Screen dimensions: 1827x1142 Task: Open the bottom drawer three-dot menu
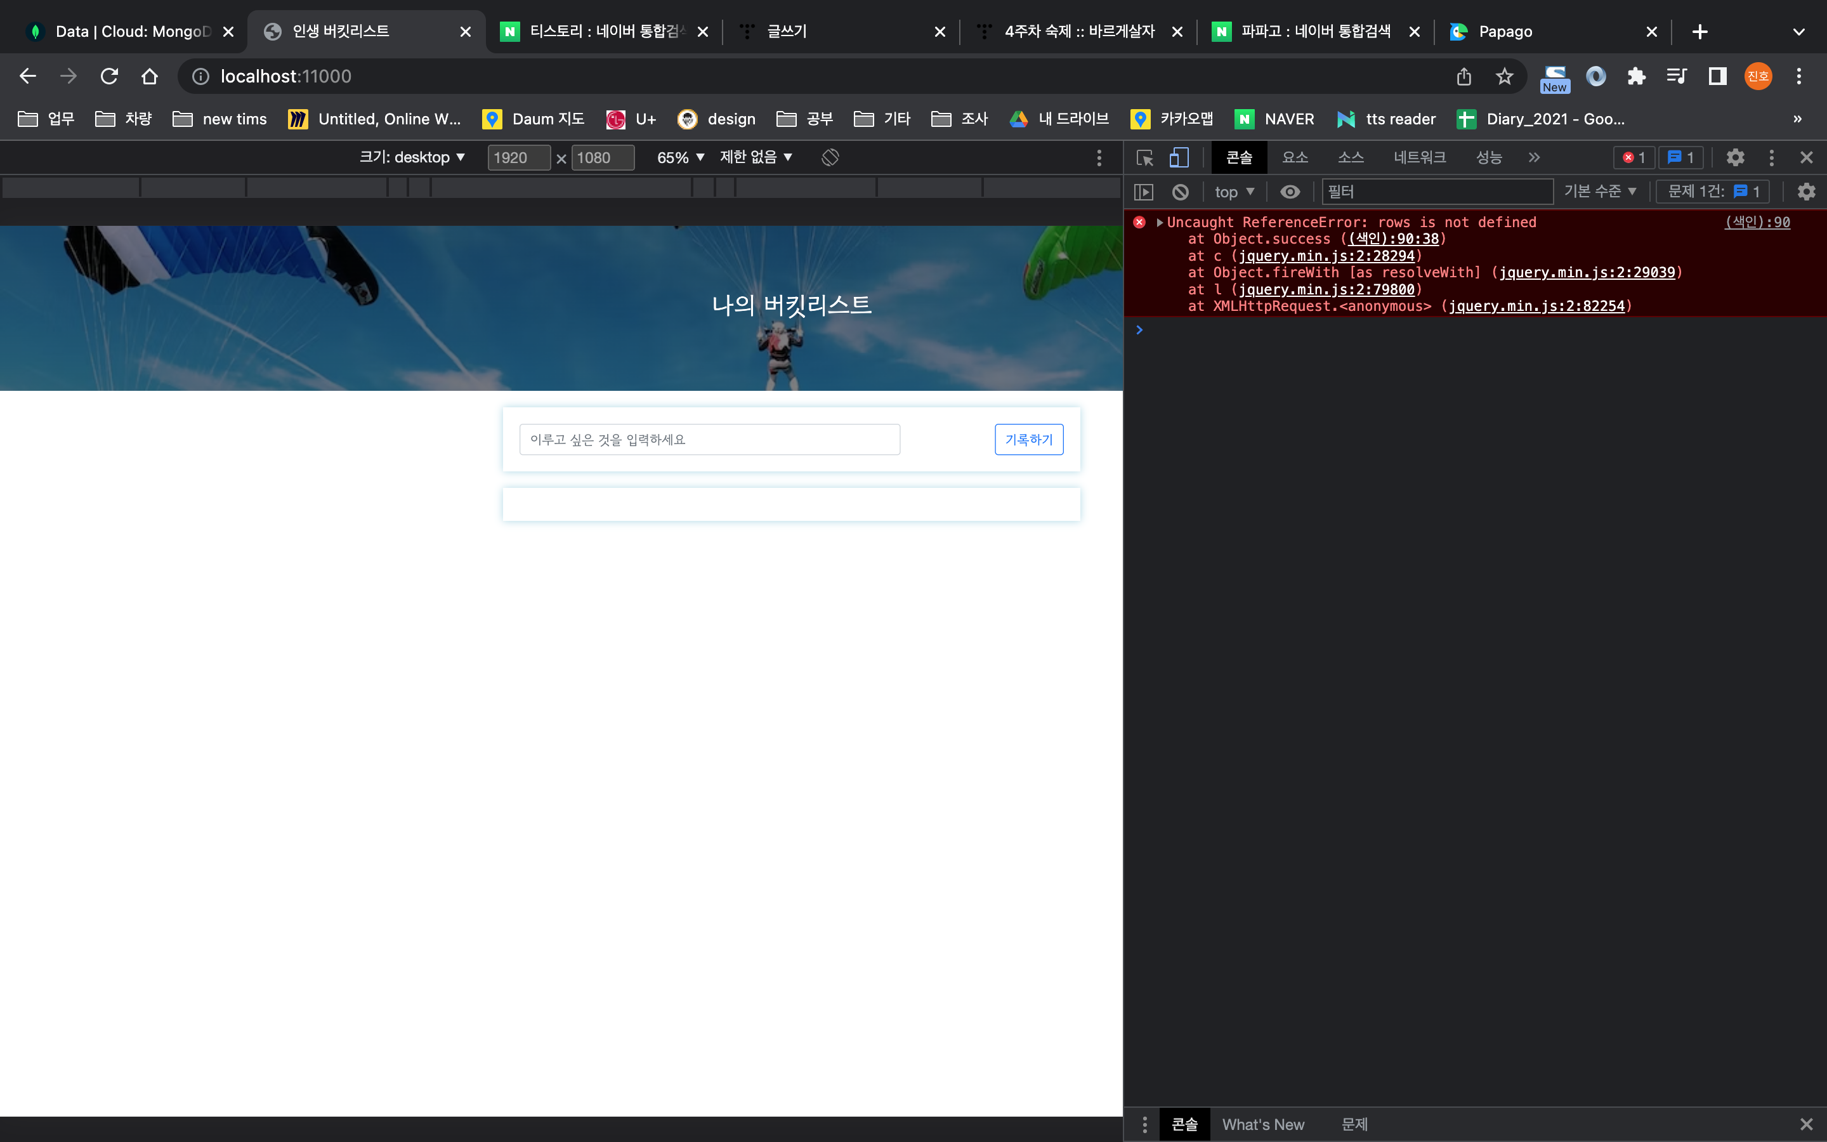point(1144,1125)
